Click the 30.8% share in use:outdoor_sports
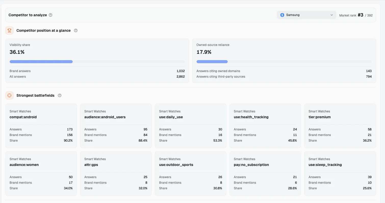 point(217,188)
